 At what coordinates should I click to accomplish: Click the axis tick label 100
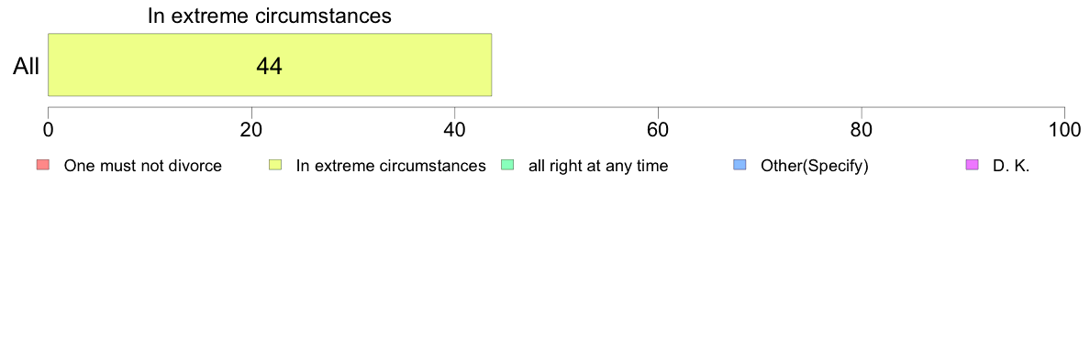pos(1064,129)
